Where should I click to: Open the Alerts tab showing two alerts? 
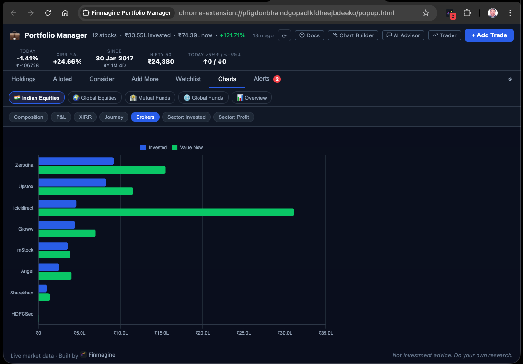click(263, 79)
